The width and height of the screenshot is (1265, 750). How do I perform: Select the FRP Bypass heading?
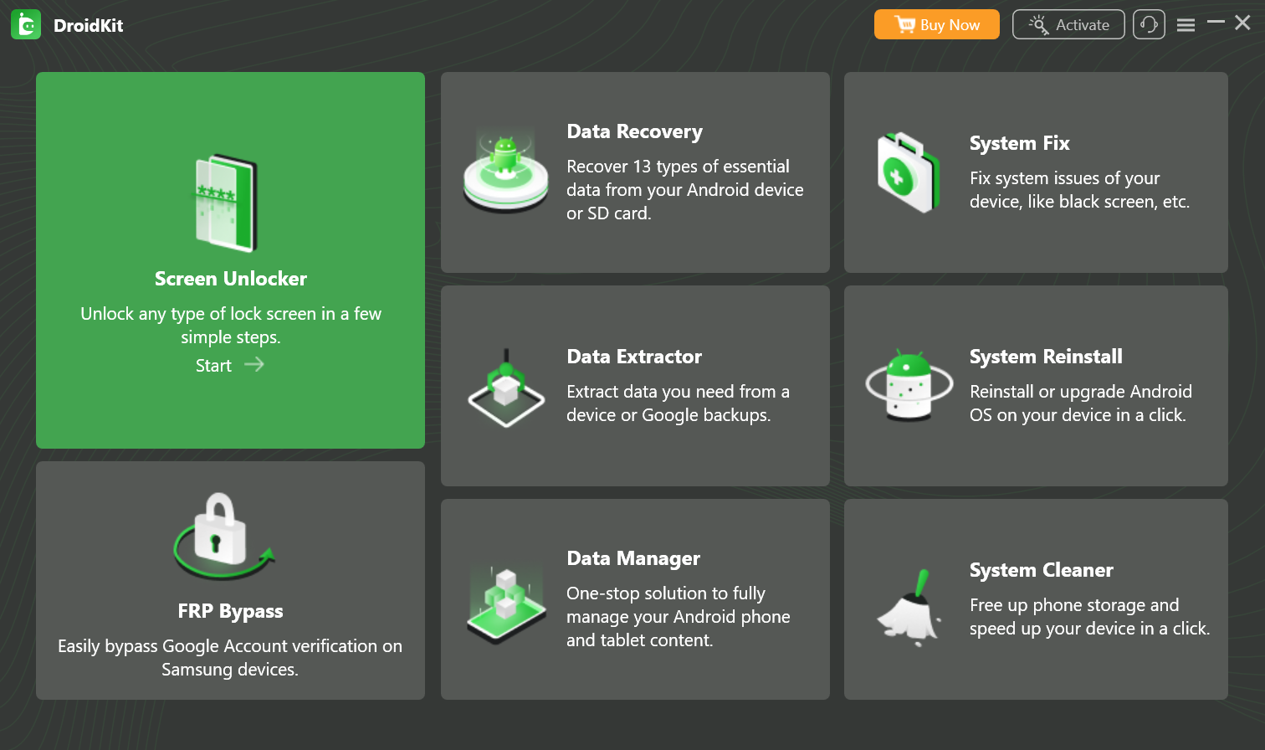(x=230, y=611)
